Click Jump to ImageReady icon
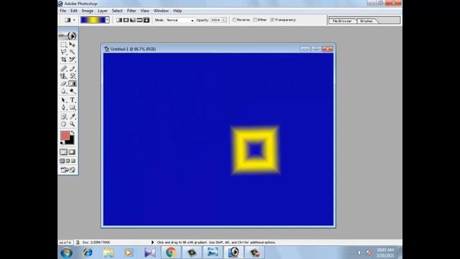The width and height of the screenshot is (460, 259). pyautogui.click(x=68, y=170)
